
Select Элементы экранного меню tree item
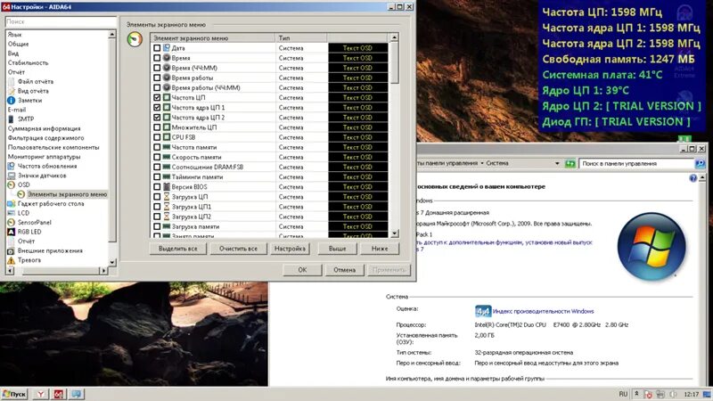(x=68, y=194)
